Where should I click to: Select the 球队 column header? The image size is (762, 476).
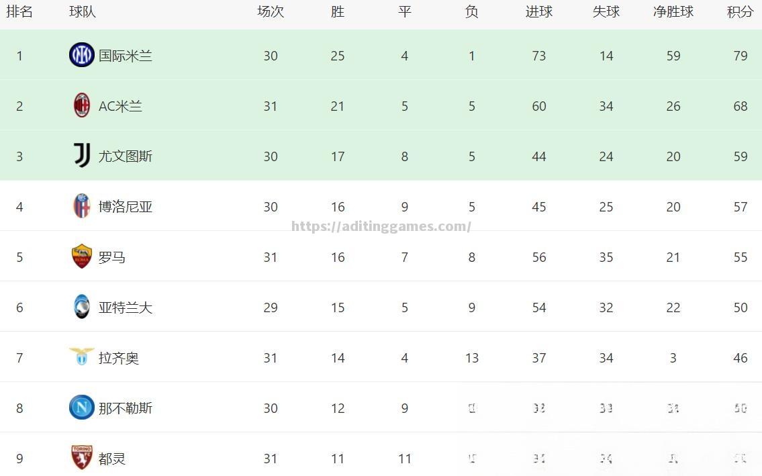[83, 12]
